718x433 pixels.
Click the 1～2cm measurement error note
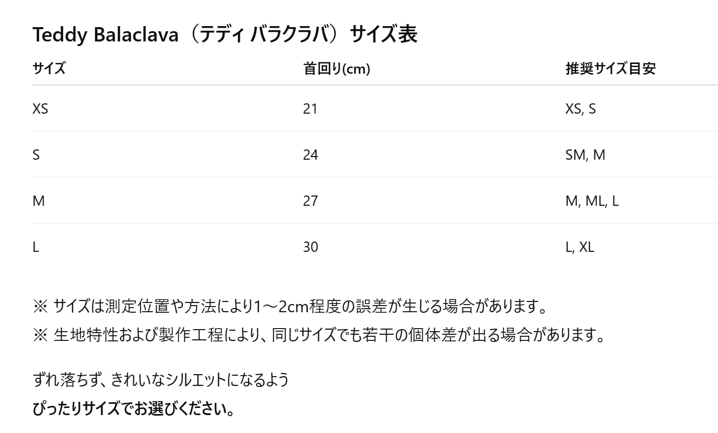pos(290,307)
